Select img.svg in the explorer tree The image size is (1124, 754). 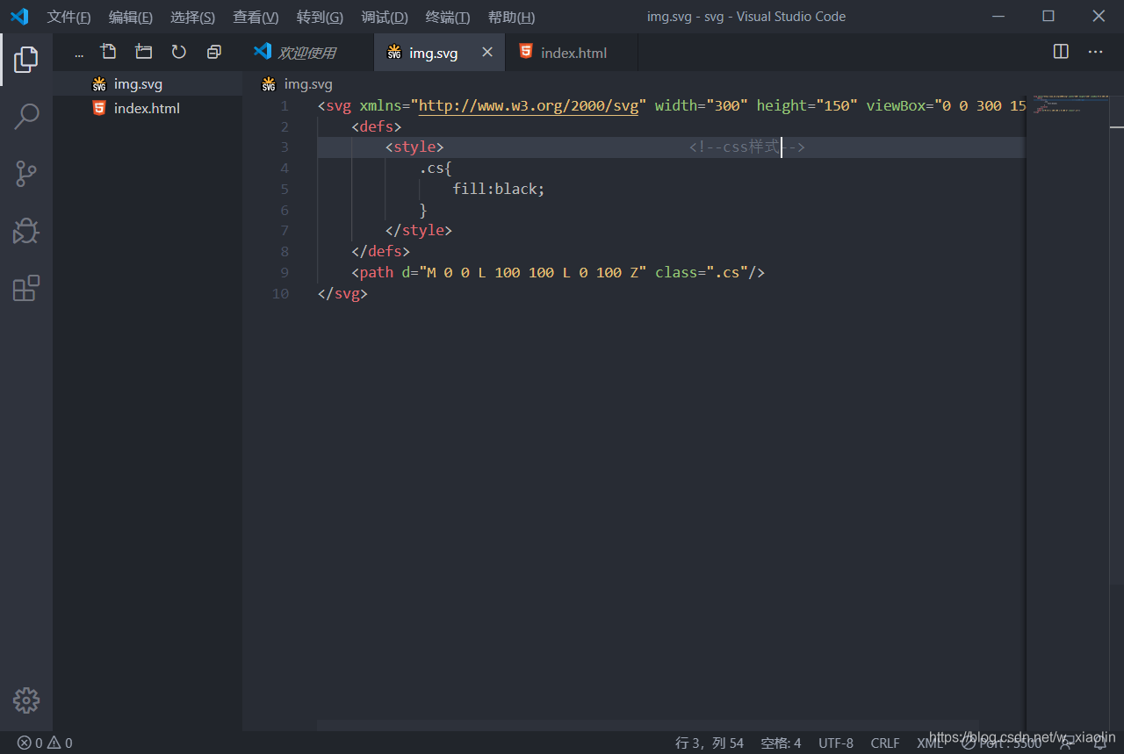(x=148, y=84)
